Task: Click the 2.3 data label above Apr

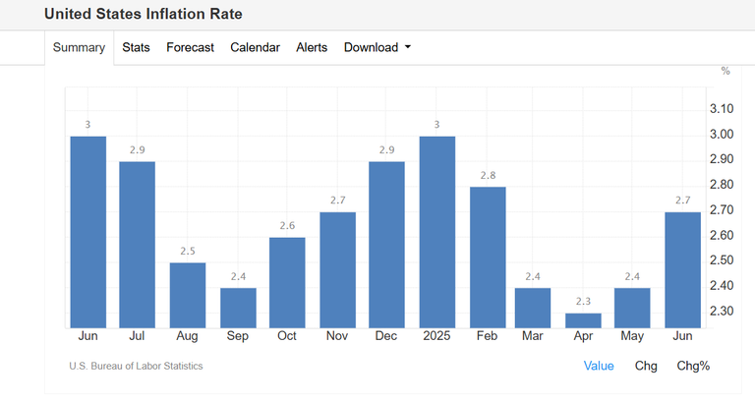Action: pyautogui.click(x=583, y=302)
